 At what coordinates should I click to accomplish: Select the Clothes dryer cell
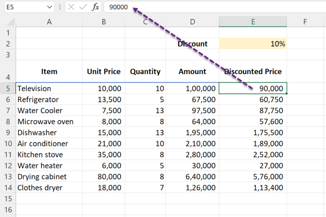pos(49,187)
